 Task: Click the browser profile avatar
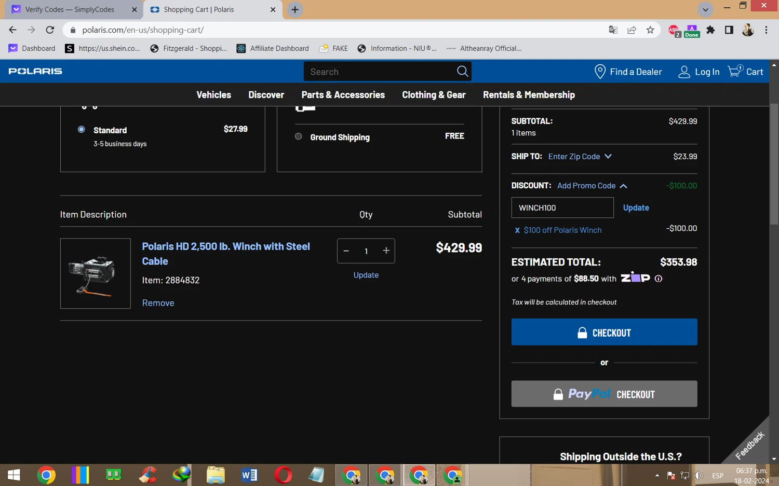[x=748, y=30]
